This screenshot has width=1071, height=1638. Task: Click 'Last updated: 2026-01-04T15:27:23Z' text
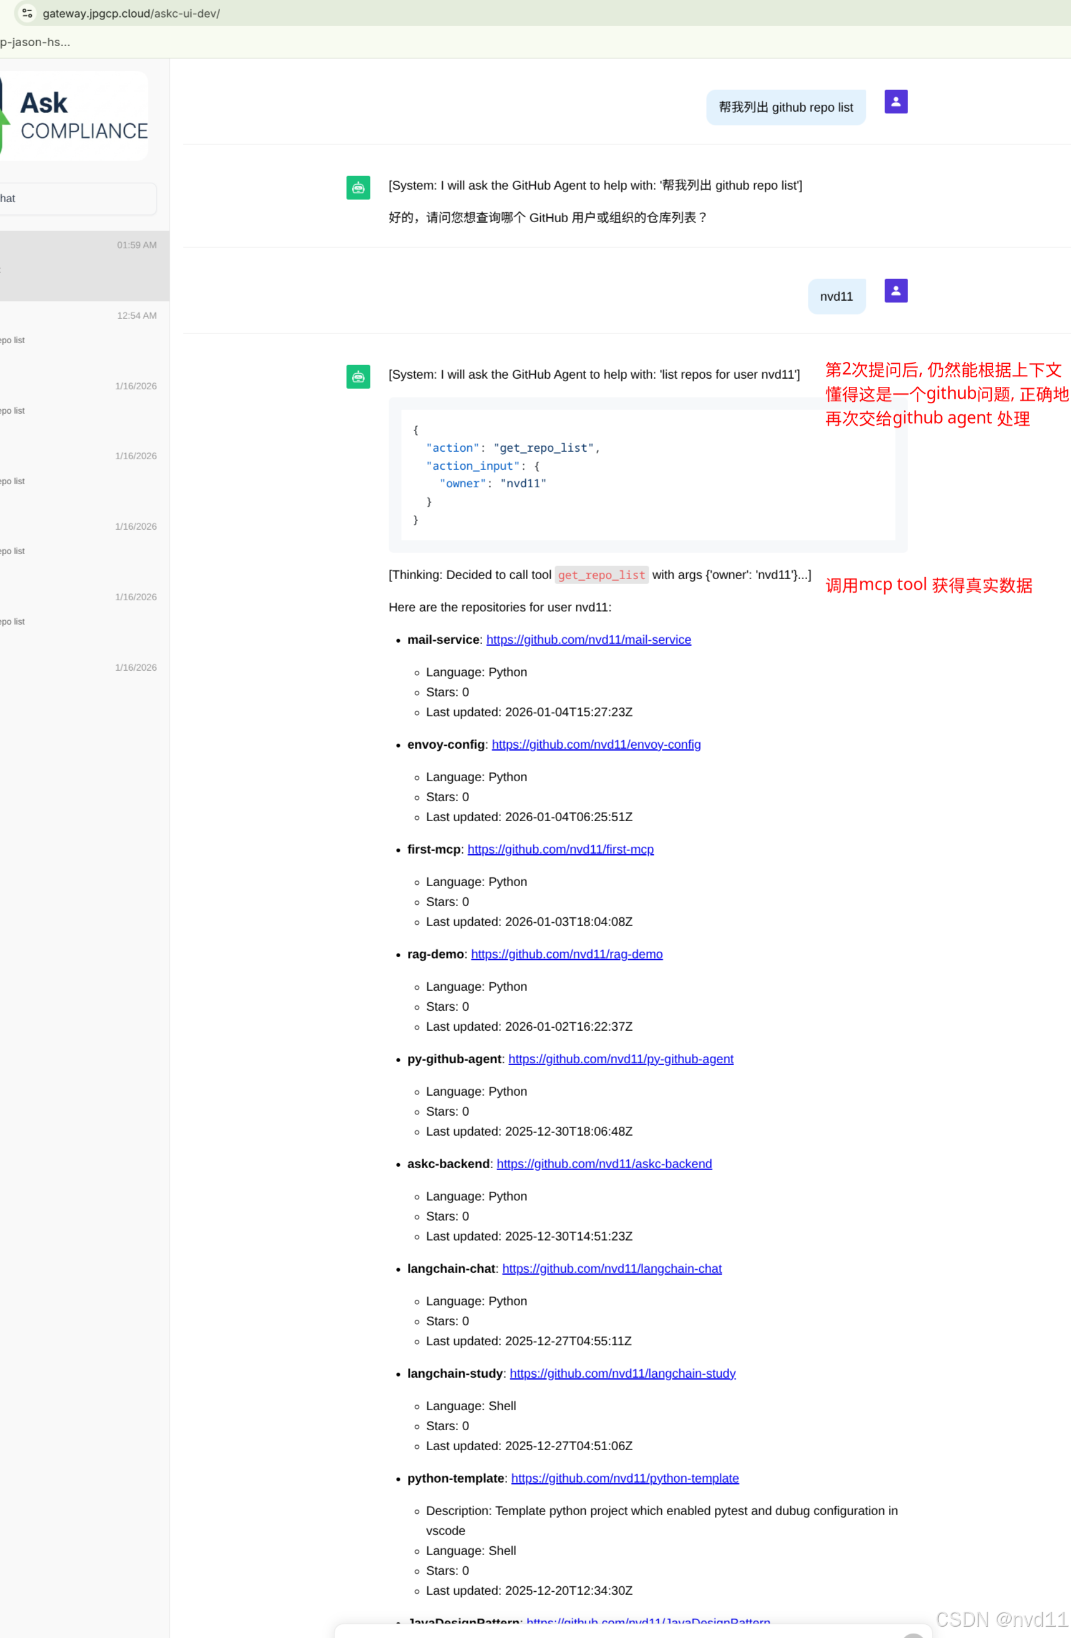[x=529, y=711]
